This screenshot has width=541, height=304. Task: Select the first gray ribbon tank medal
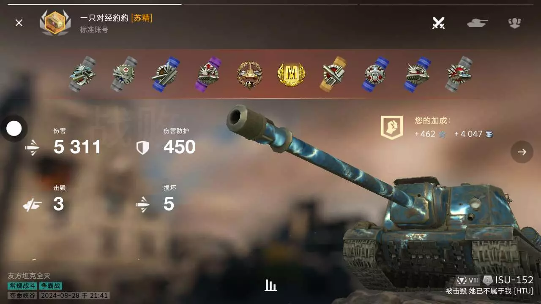point(83,74)
